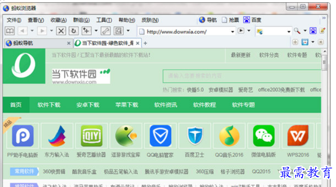Image resolution: width=336 pixels, height=187 pixels.
Task: Open the 百度 bookmark
Action: (x=252, y=20)
